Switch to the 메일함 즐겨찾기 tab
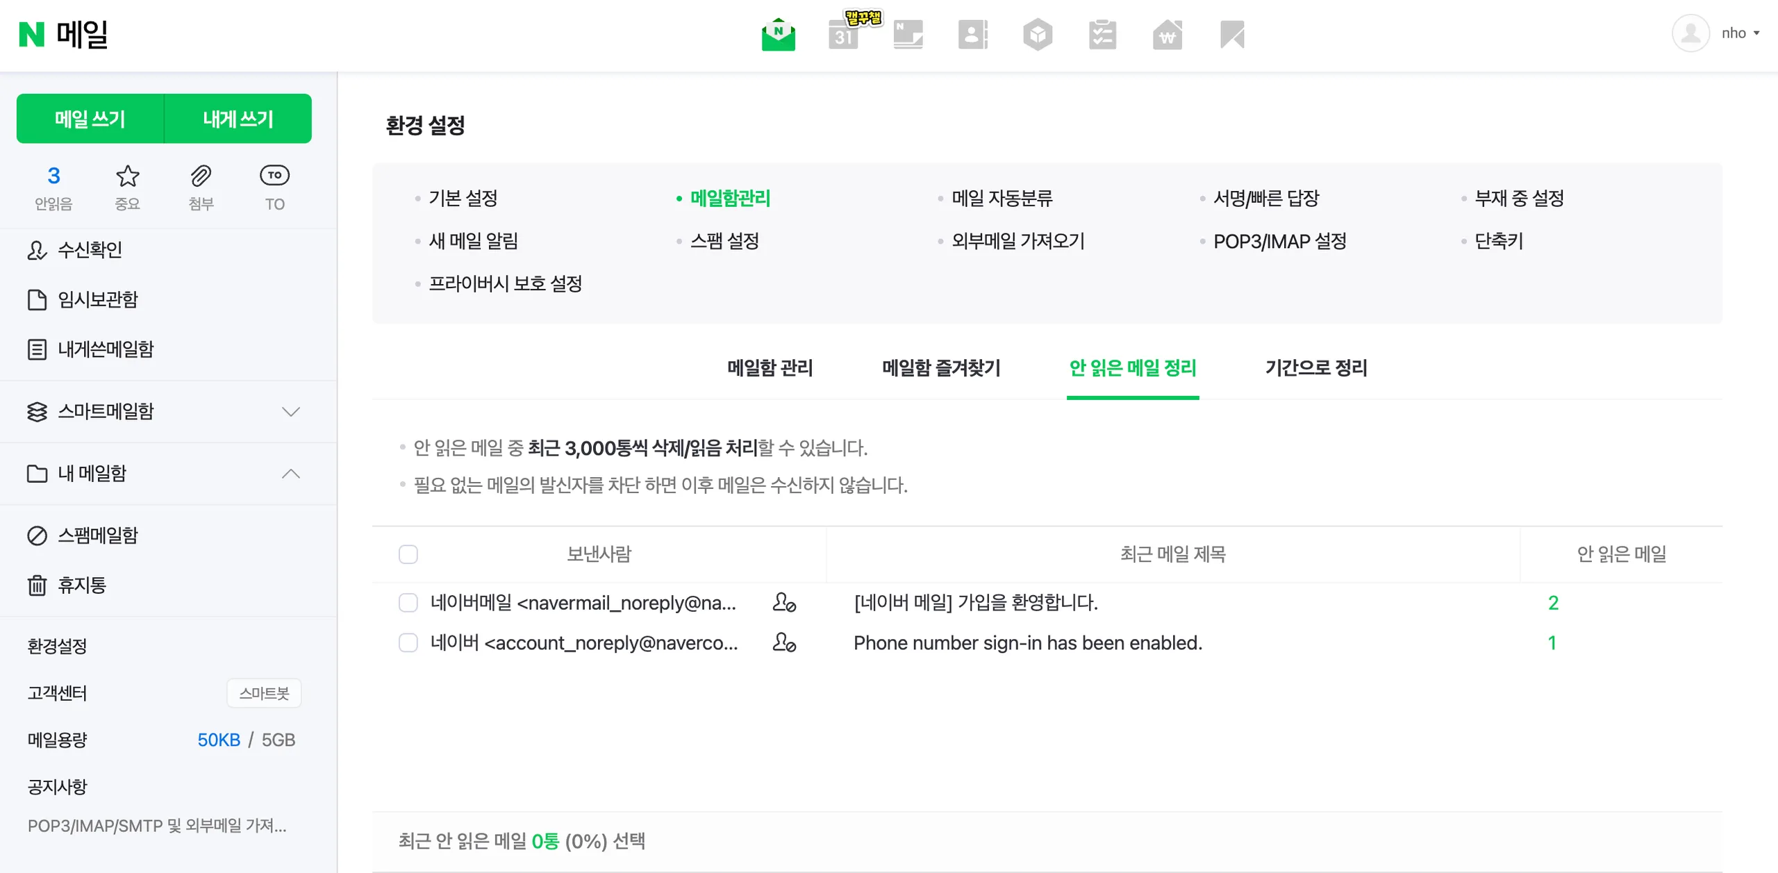This screenshot has width=1778, height=873. coord(941,367)
